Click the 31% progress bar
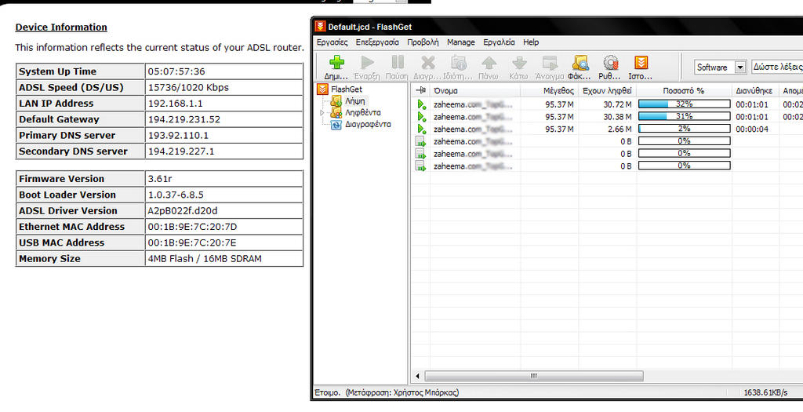 684,116
